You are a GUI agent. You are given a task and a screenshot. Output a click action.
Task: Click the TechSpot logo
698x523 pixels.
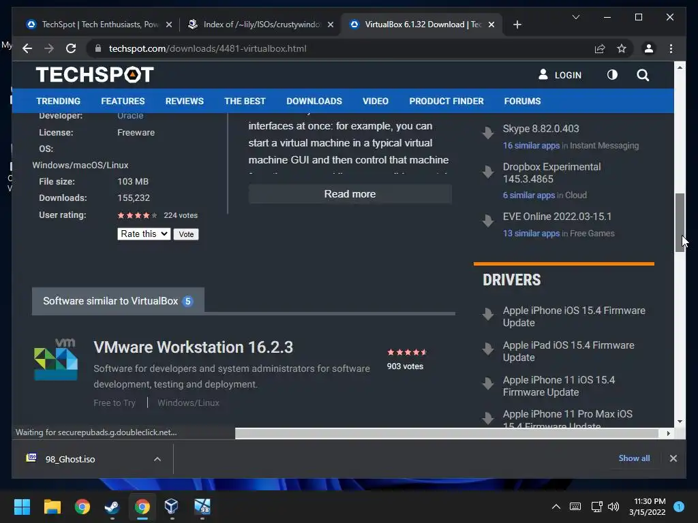[95, 74]
